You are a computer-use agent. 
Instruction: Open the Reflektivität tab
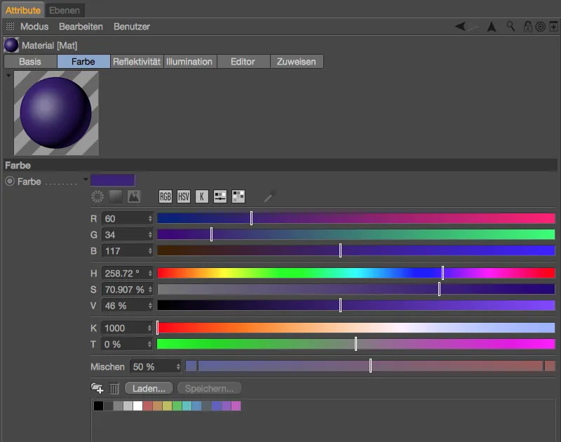click(x=137, y=62)
